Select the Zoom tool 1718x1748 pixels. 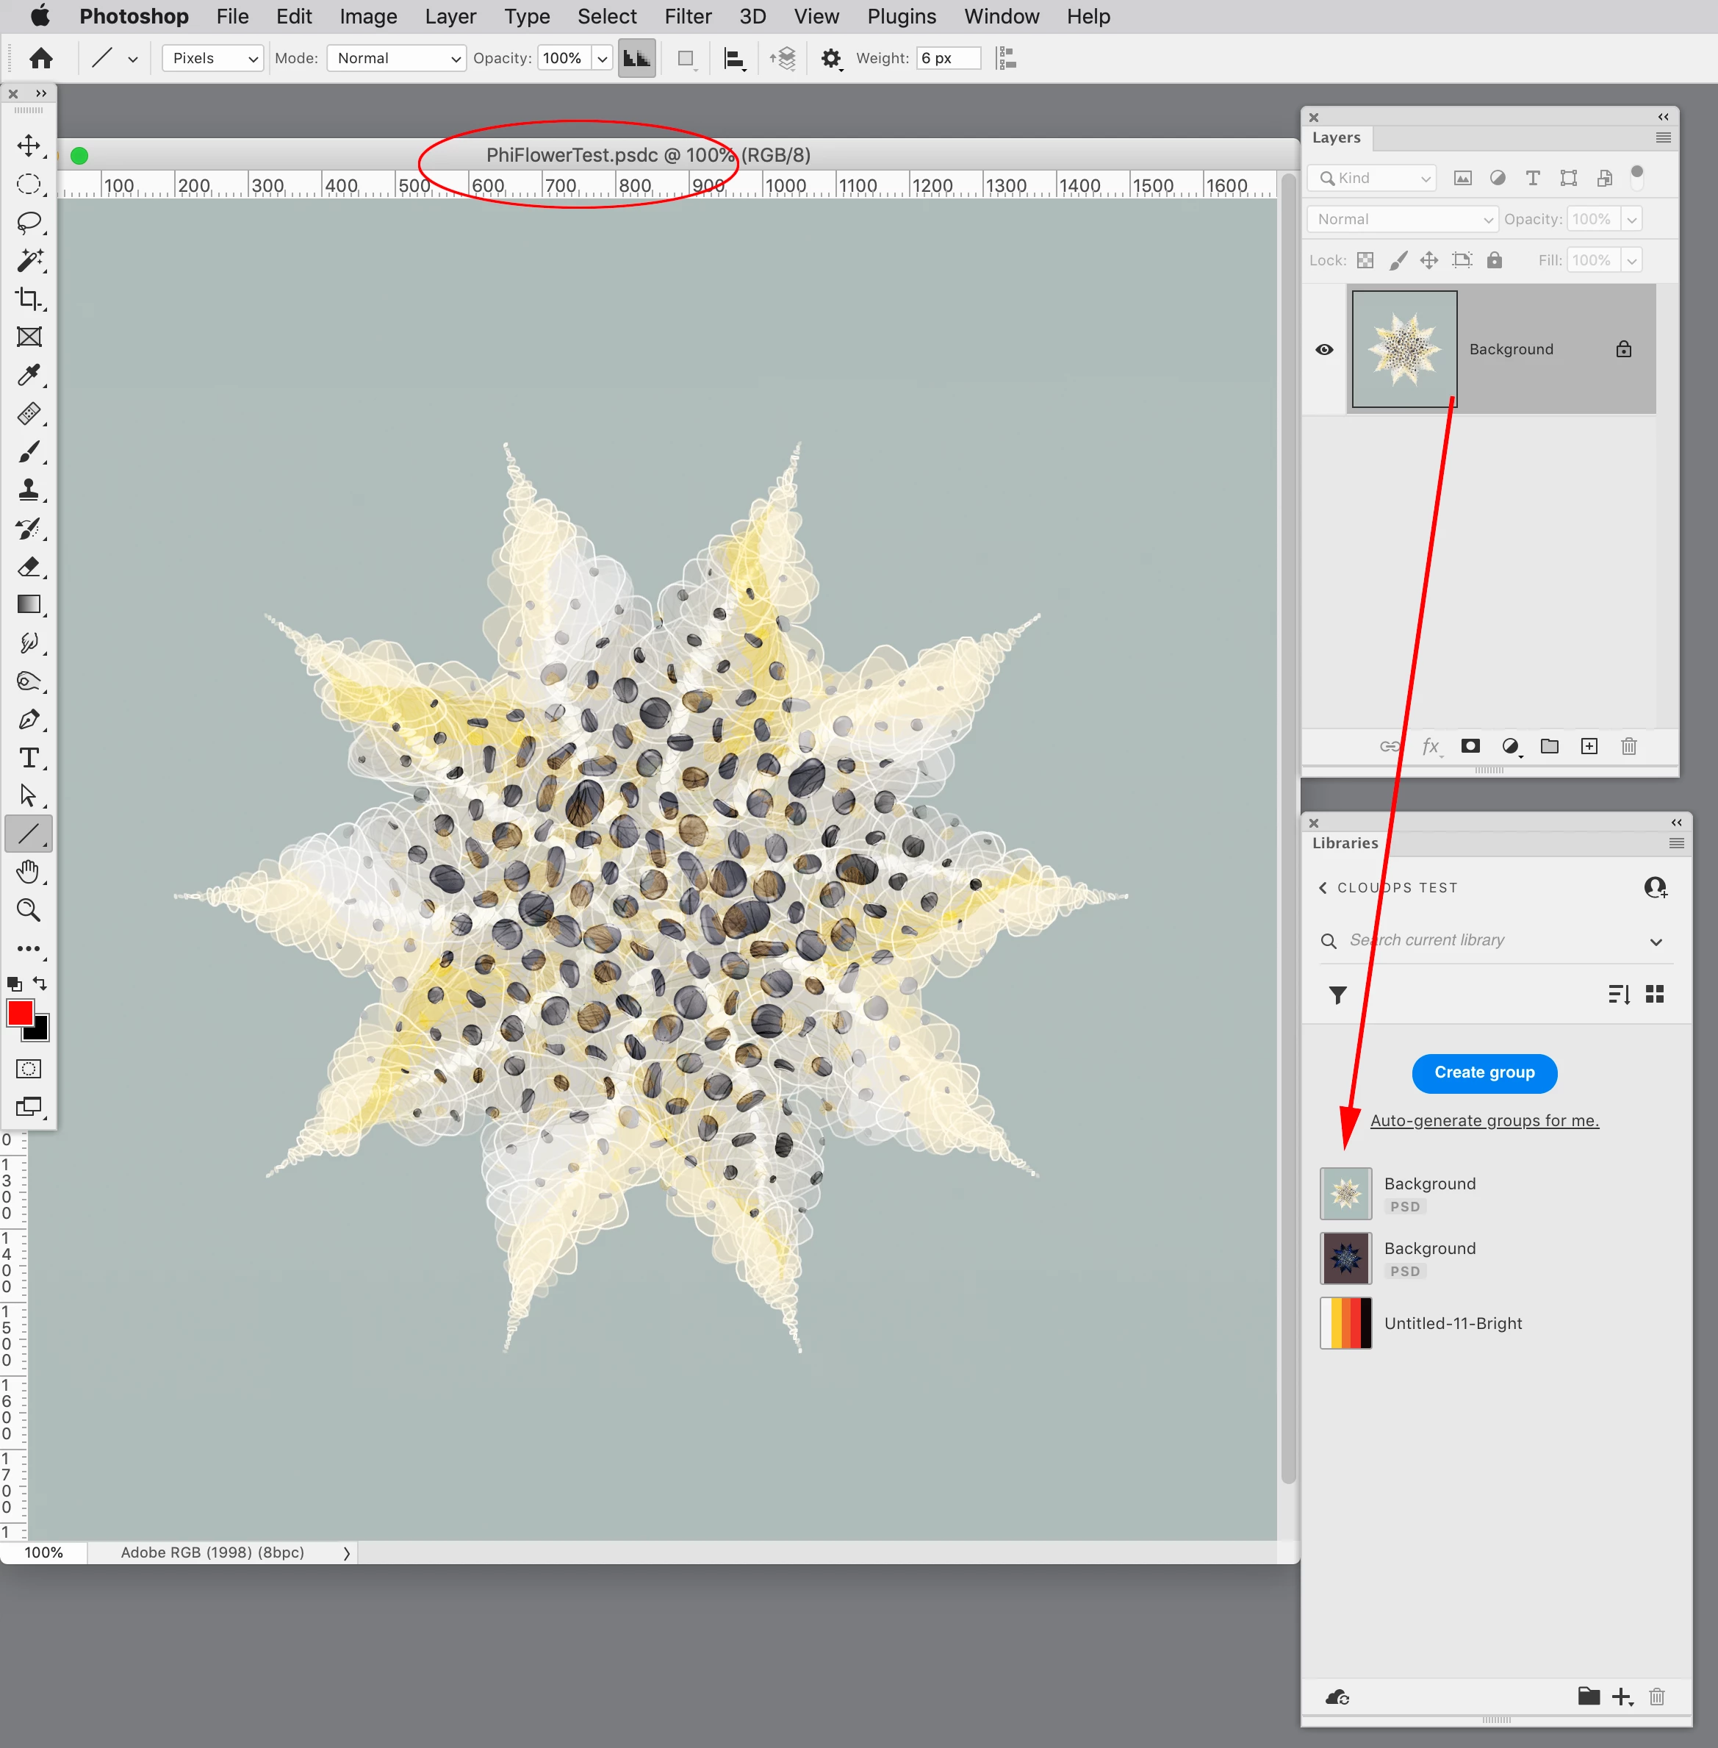click(29, 911)
